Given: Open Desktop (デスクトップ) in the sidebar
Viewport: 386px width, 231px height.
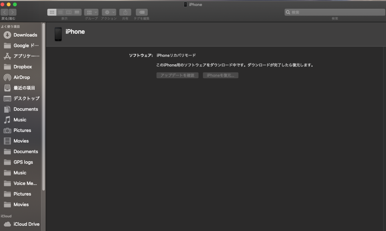Looking at the screenshot, I should coord(21,99).
